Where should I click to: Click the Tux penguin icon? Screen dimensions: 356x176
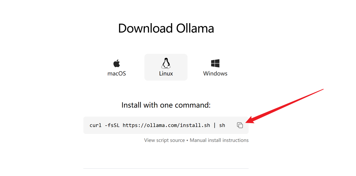click(x=166, y=63)
